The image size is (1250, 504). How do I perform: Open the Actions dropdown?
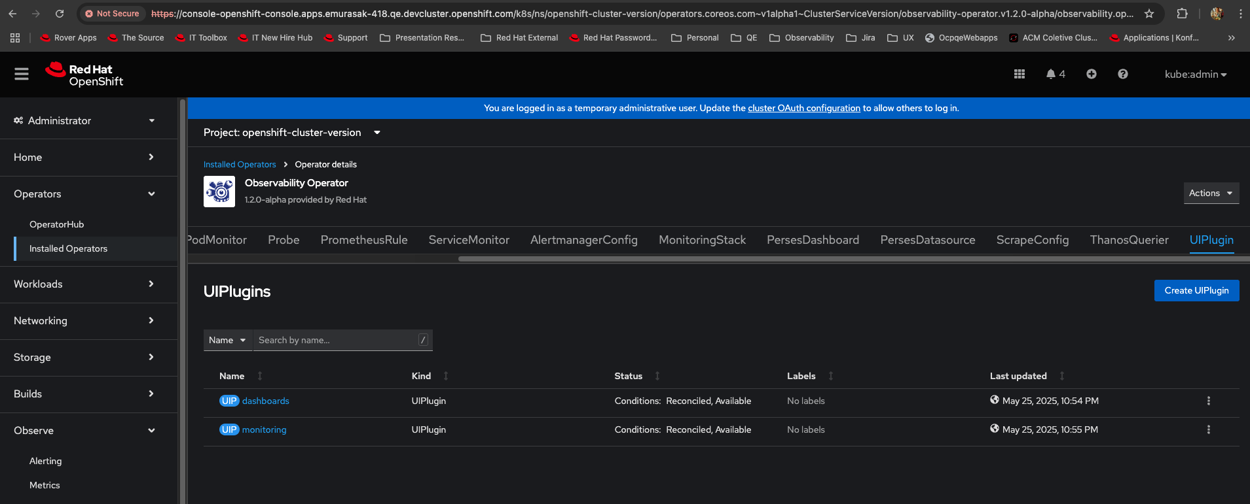pos(1211,193)
